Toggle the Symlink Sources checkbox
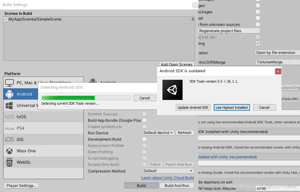The width and height of the screenshot is (300, 192). pos(144,114)
